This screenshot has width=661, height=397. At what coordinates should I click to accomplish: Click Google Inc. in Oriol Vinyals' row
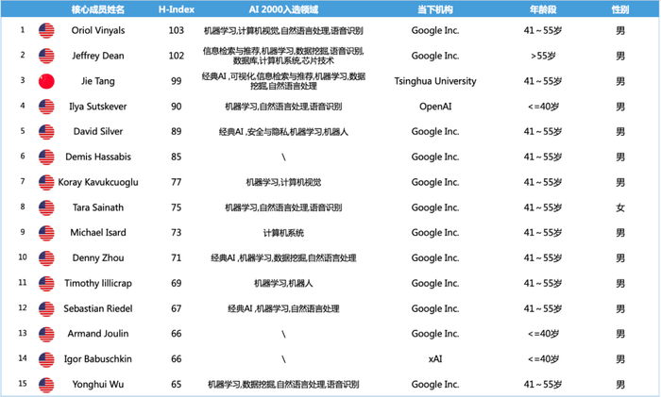[435, 30]
